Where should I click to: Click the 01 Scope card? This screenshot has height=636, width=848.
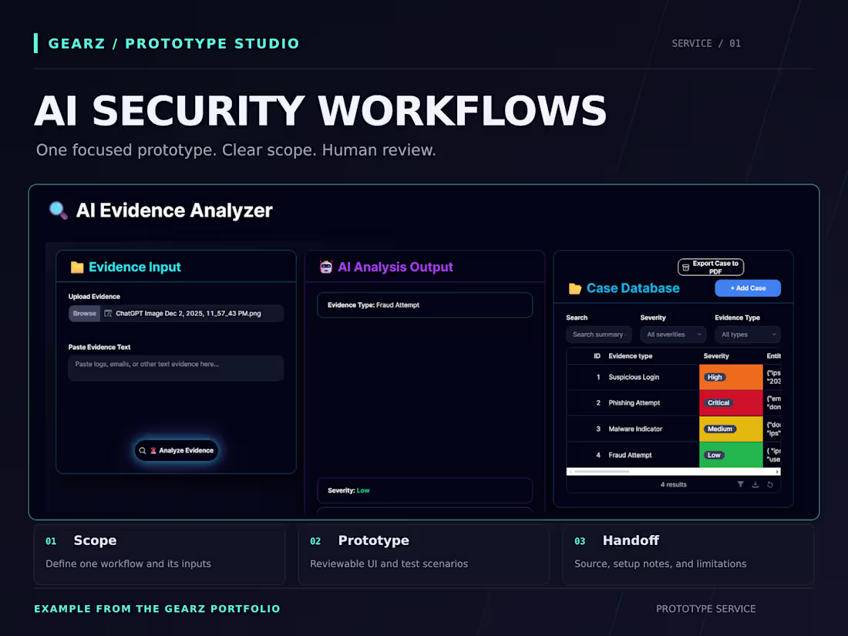160,554
